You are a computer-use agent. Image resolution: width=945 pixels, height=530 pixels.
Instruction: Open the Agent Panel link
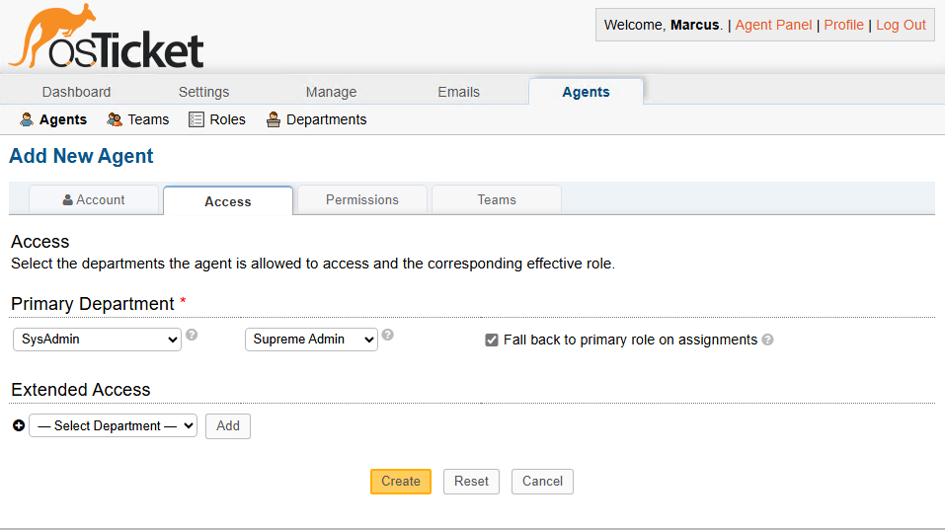coord(773,25)
